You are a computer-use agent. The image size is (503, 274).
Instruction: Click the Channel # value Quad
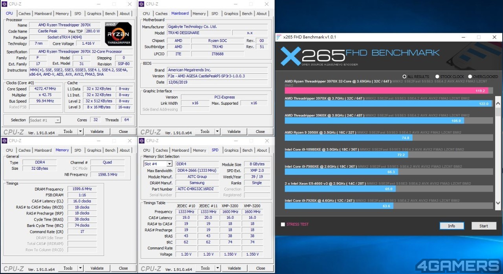[107, 162]
